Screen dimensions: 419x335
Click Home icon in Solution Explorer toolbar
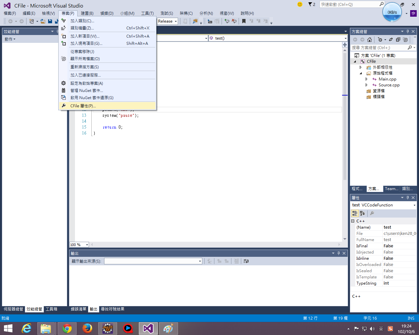click(x=370, y=40)
